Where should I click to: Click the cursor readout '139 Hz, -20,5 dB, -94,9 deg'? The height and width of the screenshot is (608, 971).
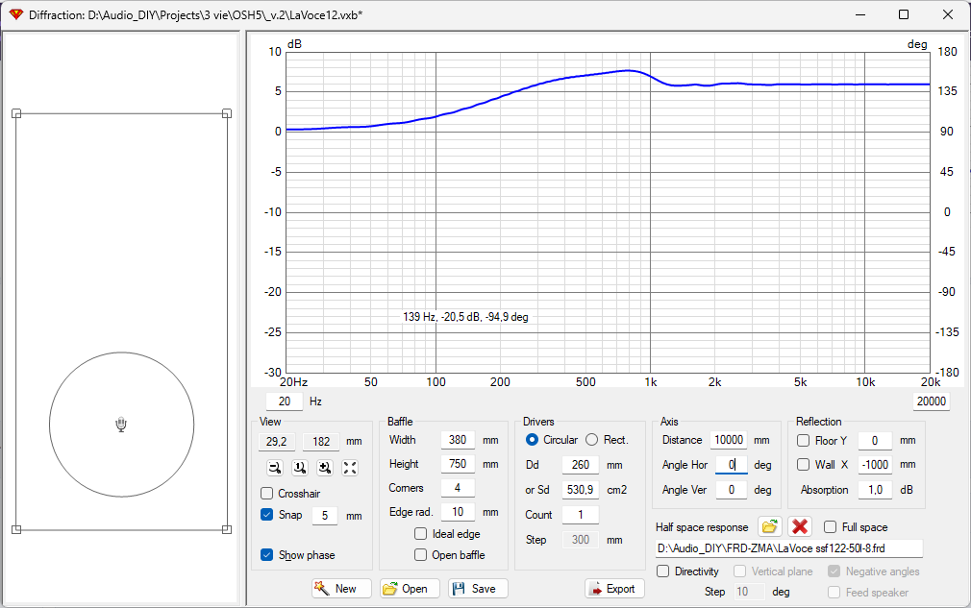(465, 317)
